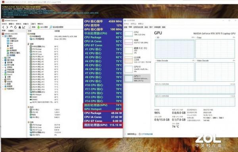Click the DirectX tree item icon

pyautogui.click(x=6, y=74)
